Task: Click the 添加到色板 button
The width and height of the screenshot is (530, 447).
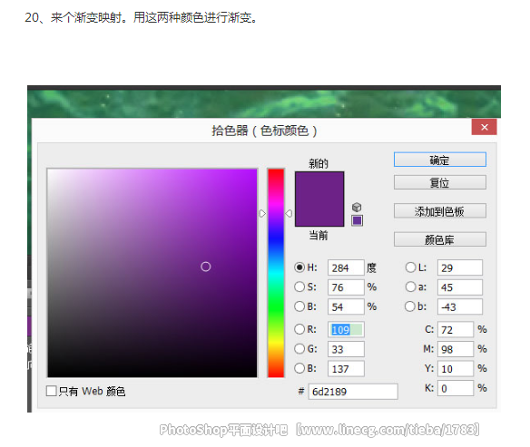Action: coord(440,211)
